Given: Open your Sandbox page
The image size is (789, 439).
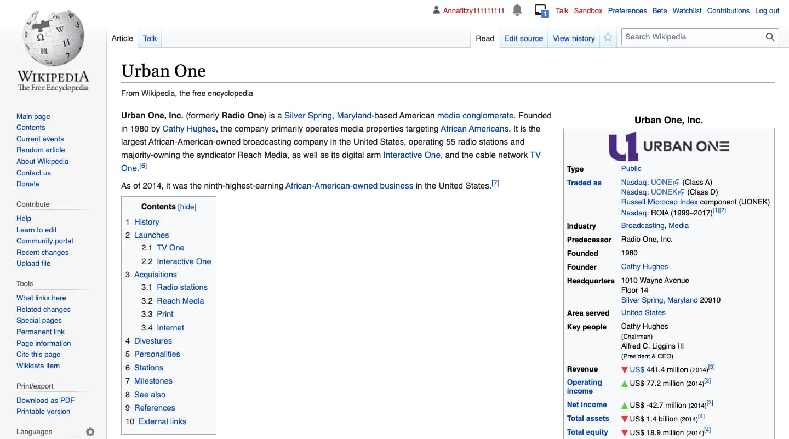Looking at the screenshot, I should coord(588,10).
